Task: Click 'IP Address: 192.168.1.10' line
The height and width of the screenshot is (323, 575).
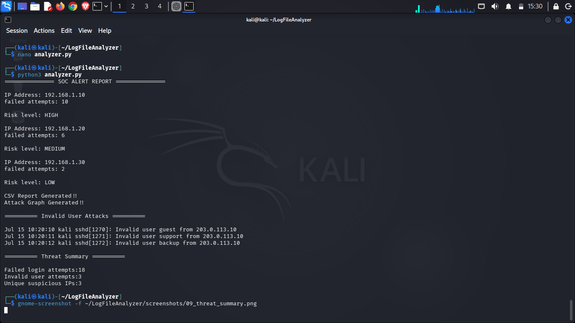Action: [45, 95]
